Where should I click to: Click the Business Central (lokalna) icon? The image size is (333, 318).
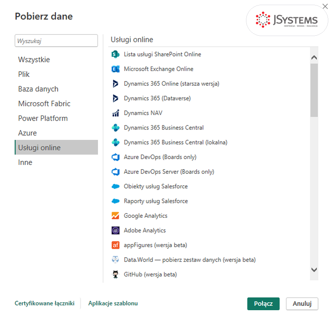point(116,142)
